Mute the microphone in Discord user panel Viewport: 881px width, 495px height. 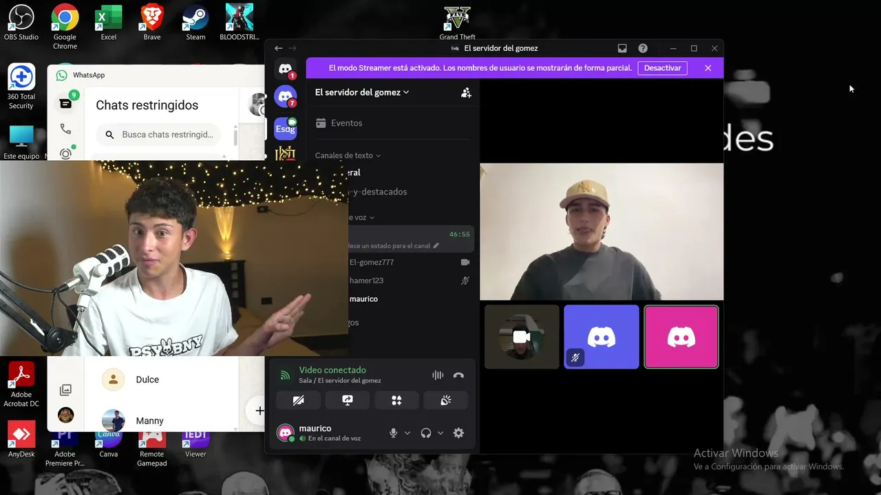tap(393, 433)
